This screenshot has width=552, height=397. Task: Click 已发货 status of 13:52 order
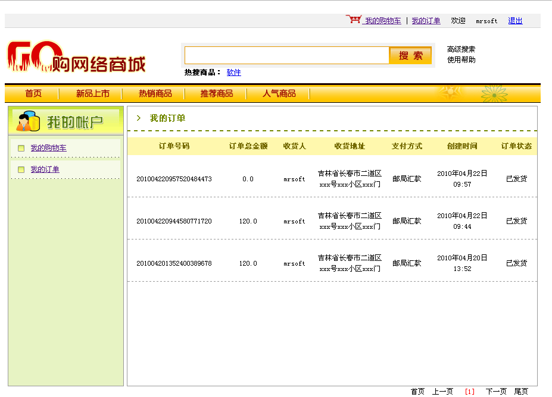point(516,263)
